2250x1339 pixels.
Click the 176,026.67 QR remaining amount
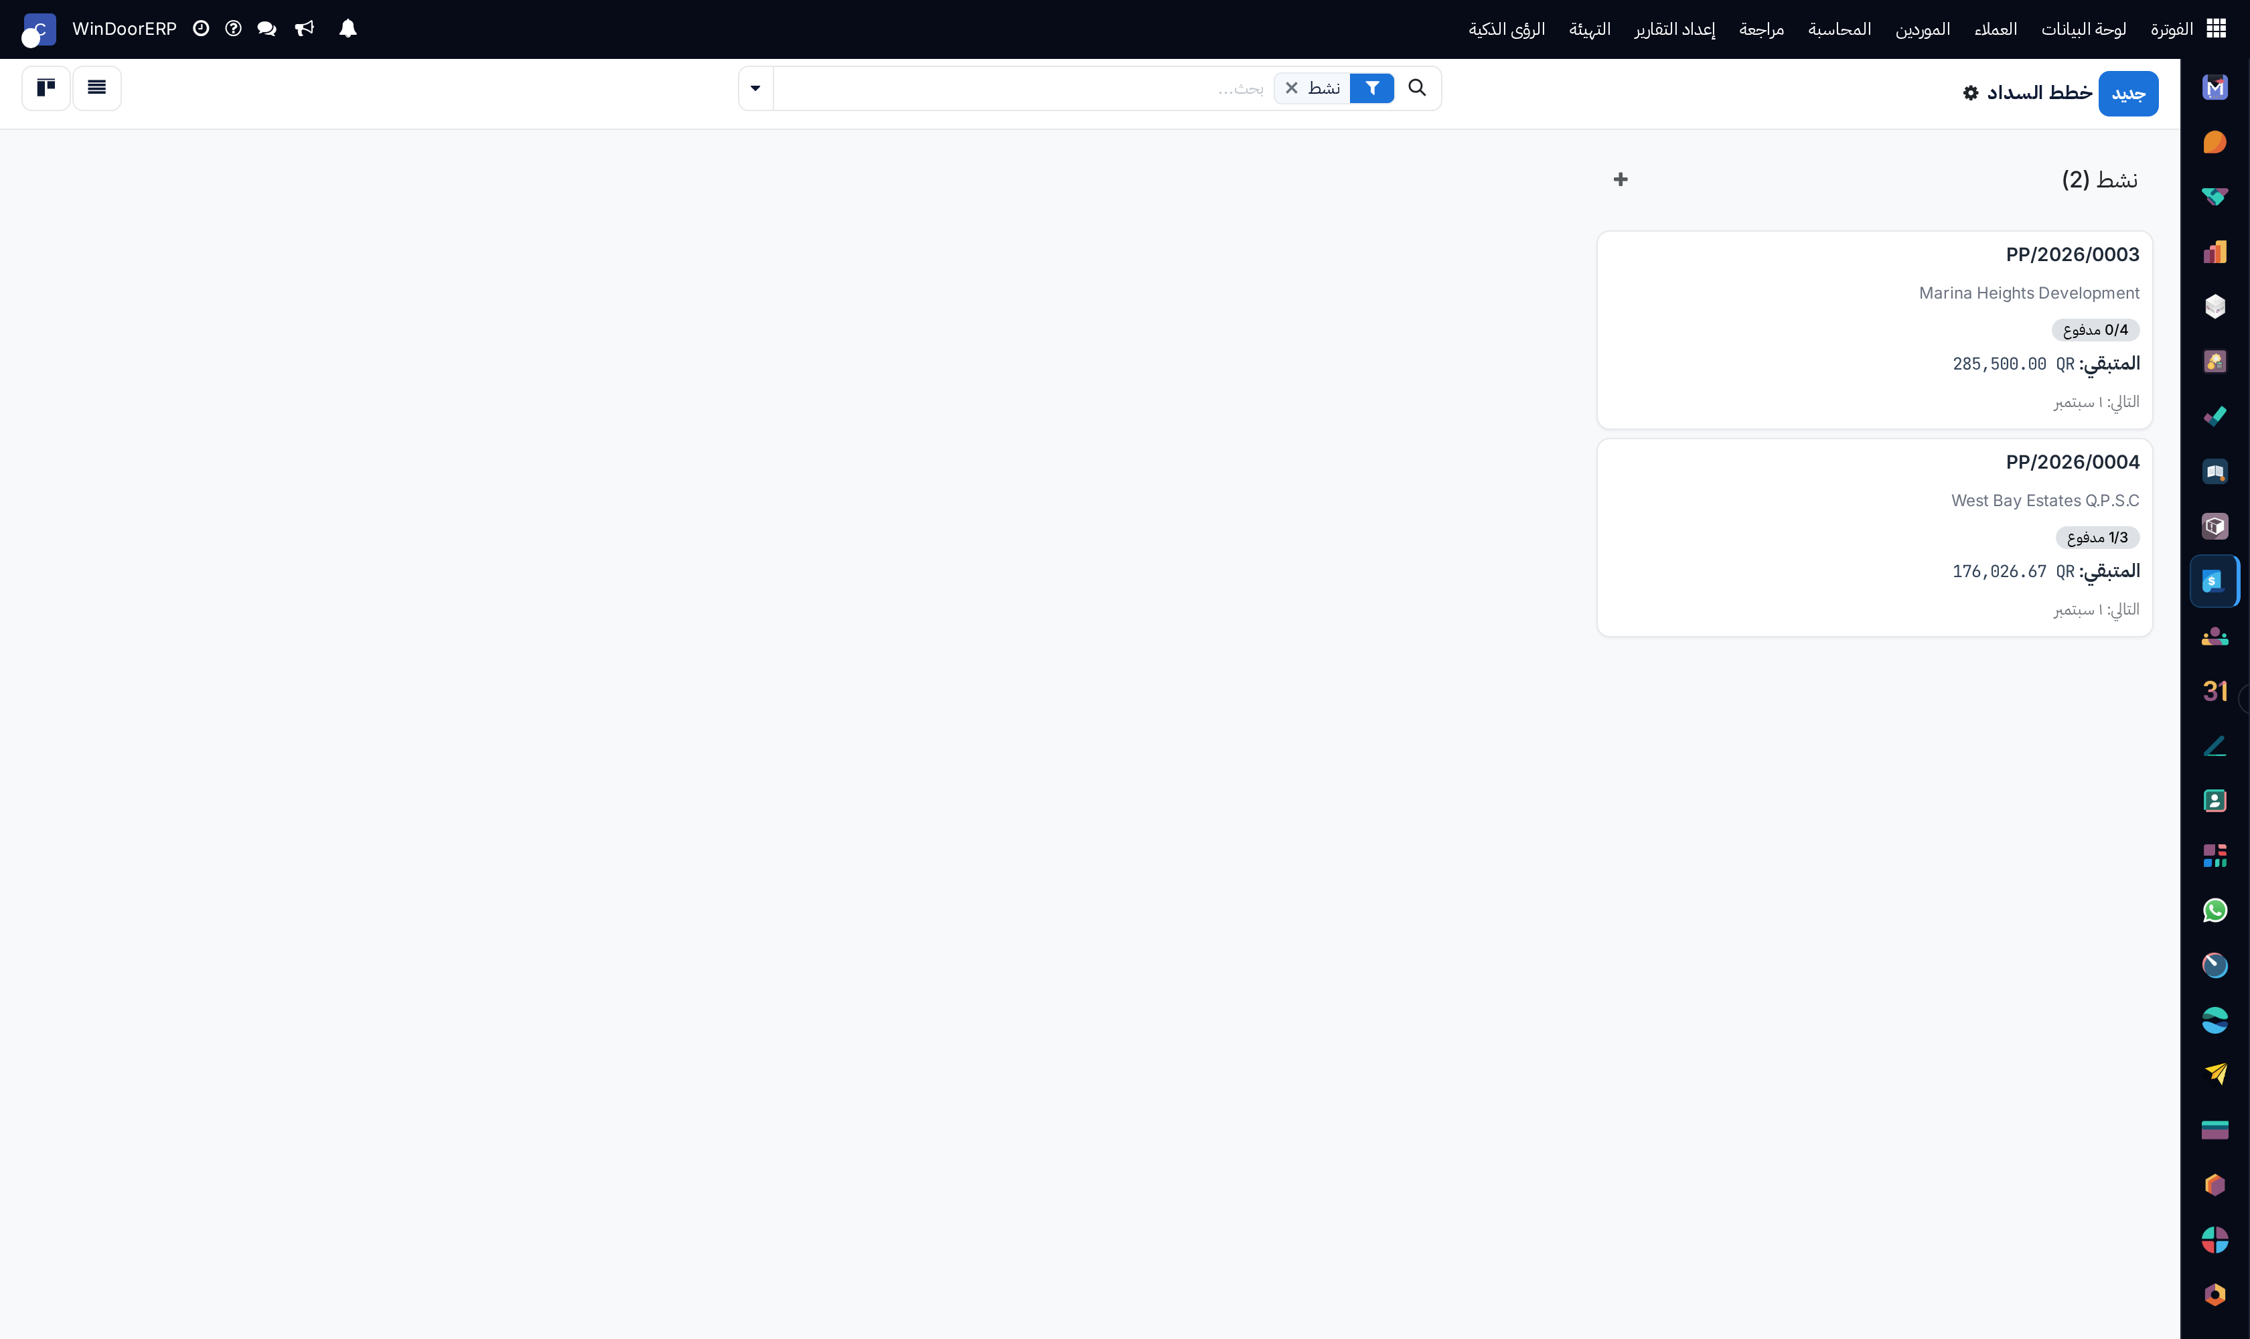pos(2014,571)
